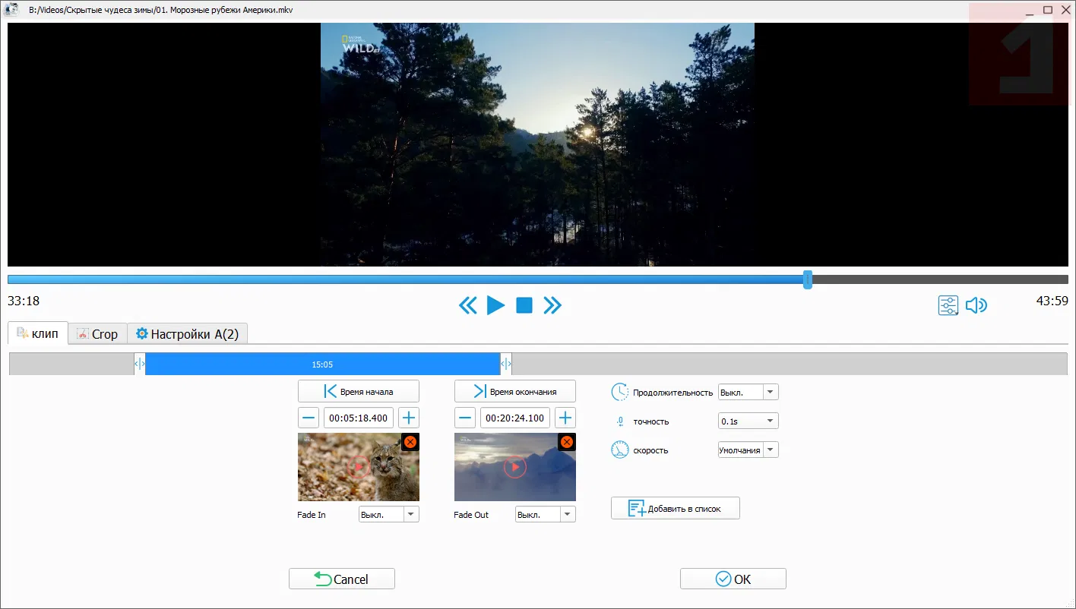
Task: Click the Fade Out label
Action: tap(471, 515)
